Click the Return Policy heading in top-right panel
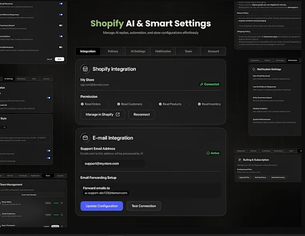The height and width of the screenshot is (236, 305). 243,13
